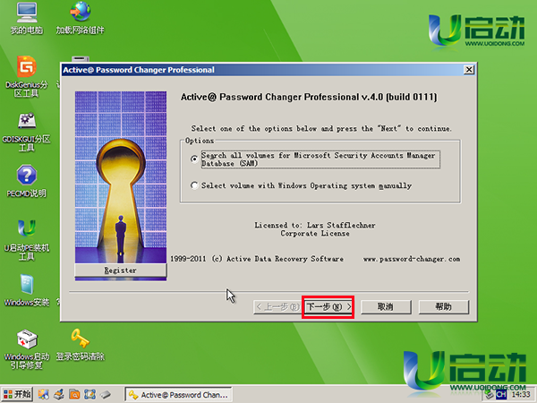
Task: Open 登录密码清除 key icon
Action: pos(81,345)
